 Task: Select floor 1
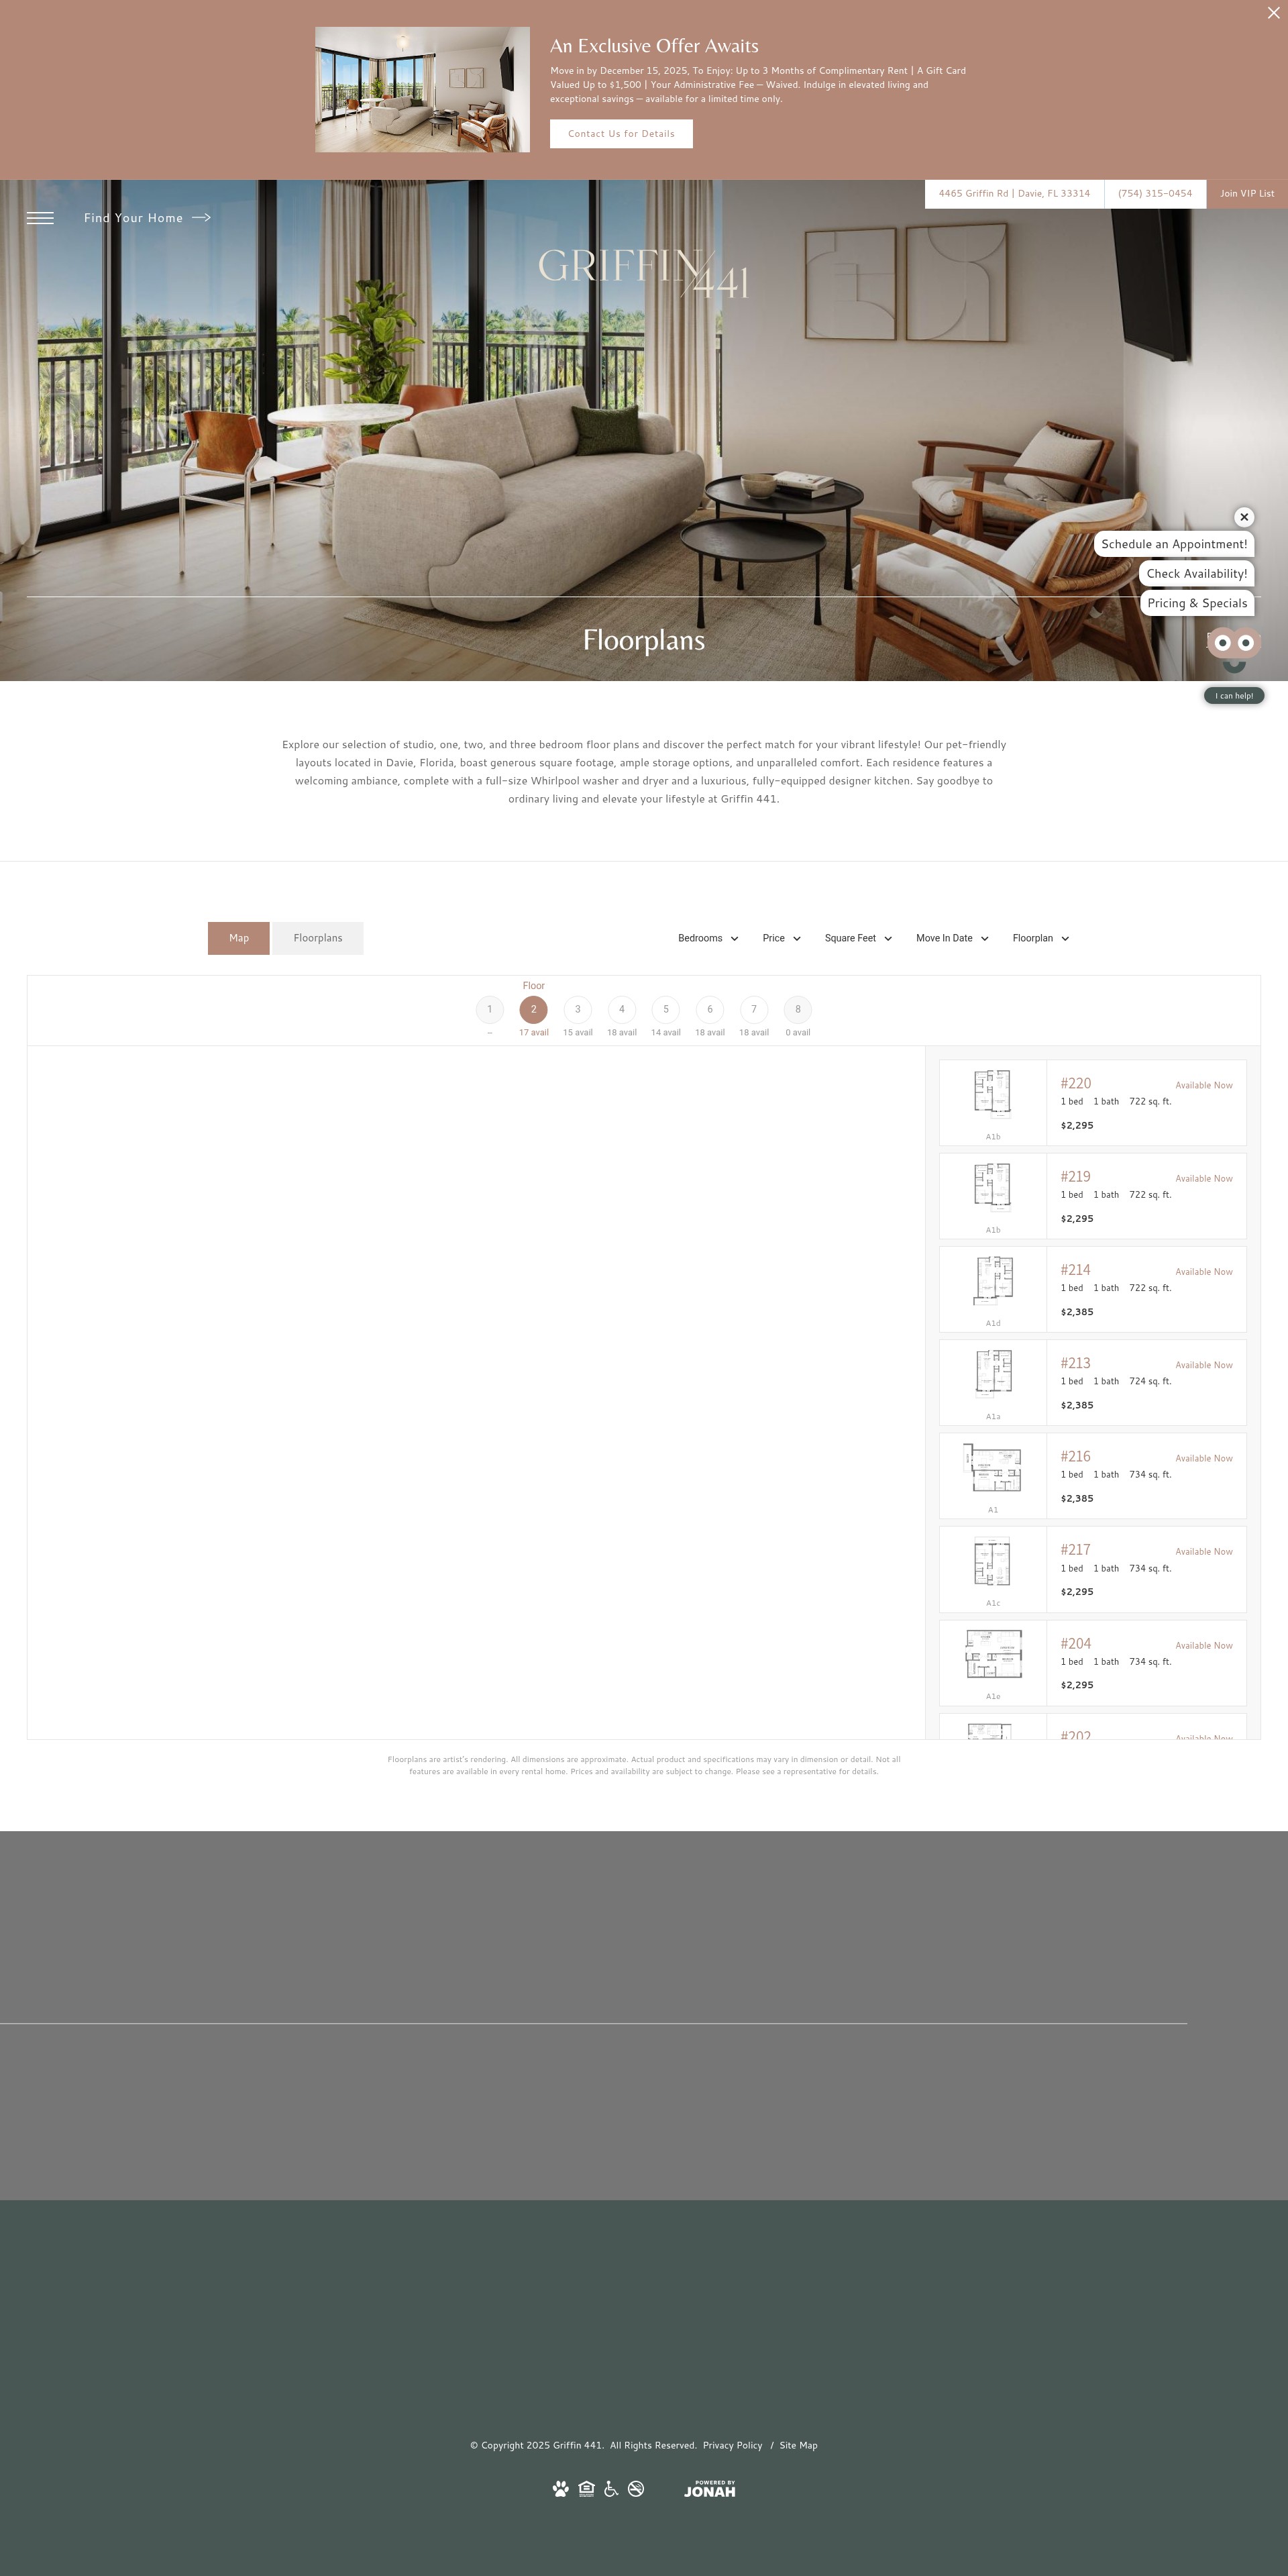coord(490,1010)
